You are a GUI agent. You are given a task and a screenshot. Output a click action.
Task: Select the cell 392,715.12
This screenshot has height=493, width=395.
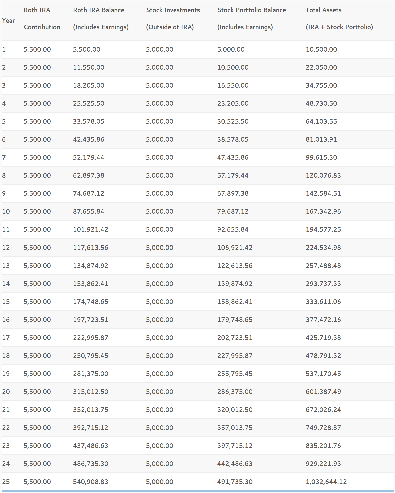91,428
